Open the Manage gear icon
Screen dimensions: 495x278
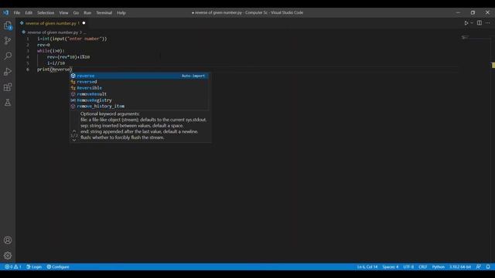pyautogui.click(x=8, y=256)
